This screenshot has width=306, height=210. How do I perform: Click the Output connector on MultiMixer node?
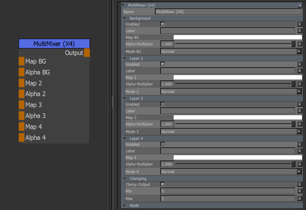pyautogui.click(x=87, y=53)
